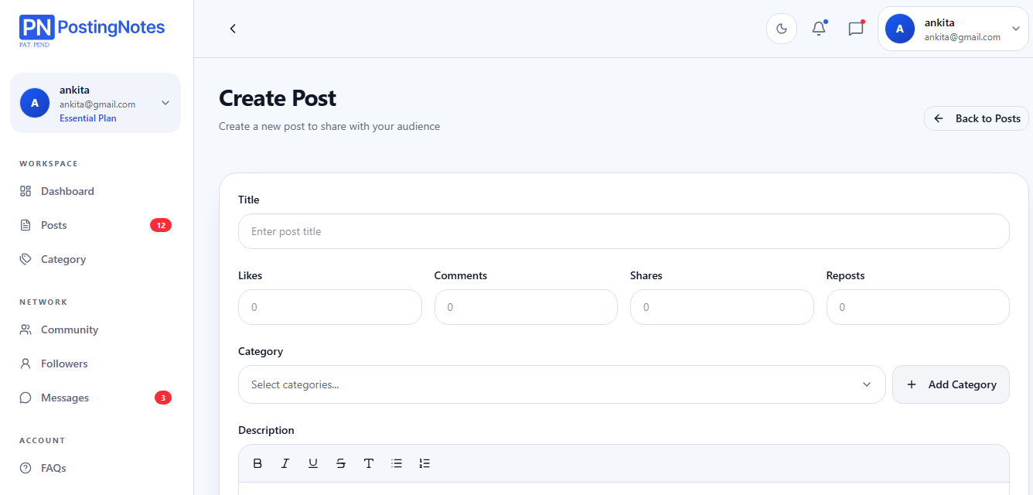This screenshot has width=1033, height=495.
Task: Click Add Category button
Action: [951, 384]
